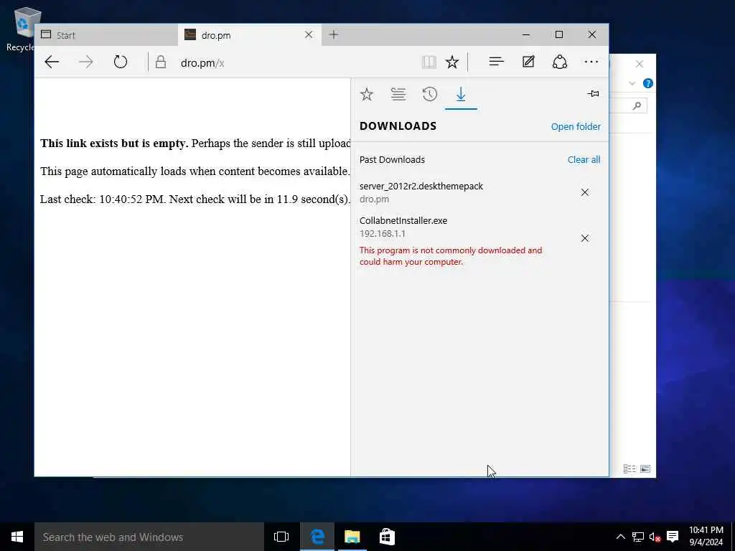Viewport: 735px width, 551px height.
Task: Go back to the previous page
Action: pyautogui.click(x=52, y=62)
